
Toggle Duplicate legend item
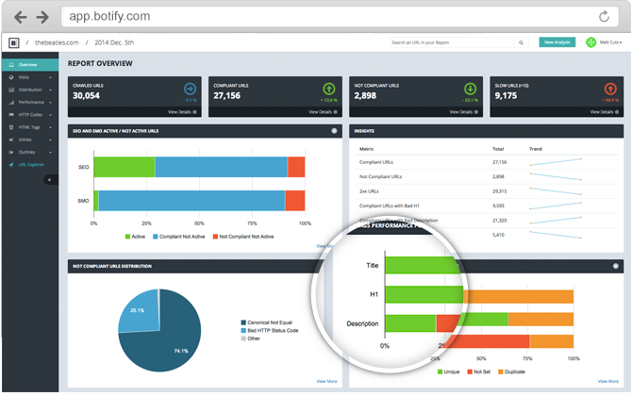[x=511, y=371]
